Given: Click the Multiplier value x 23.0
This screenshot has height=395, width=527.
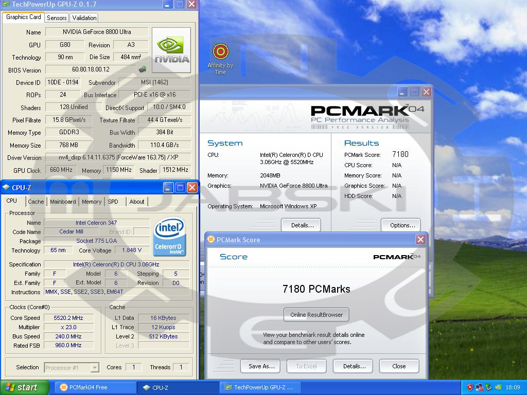Looking at the screenshot, I should pyautogui.click(x=68, y=327).
